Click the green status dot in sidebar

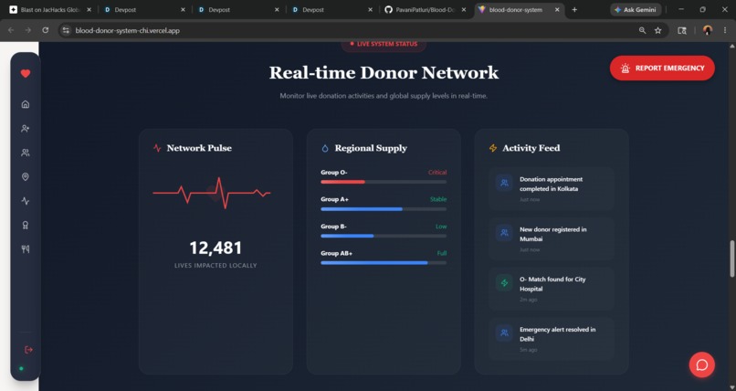(21, 369)
